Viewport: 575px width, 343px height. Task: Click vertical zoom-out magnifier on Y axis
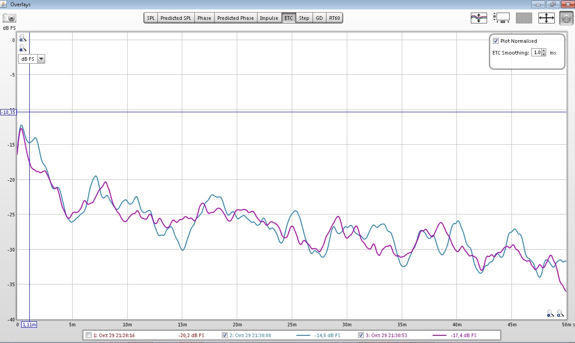(x=23, y=48)
